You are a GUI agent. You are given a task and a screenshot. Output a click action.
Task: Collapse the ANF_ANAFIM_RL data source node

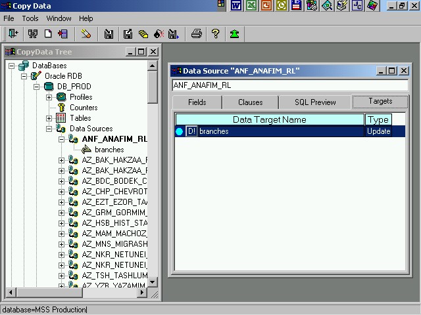[61, 139]
